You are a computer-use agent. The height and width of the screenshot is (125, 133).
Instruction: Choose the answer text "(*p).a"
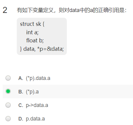click(32, 92)
